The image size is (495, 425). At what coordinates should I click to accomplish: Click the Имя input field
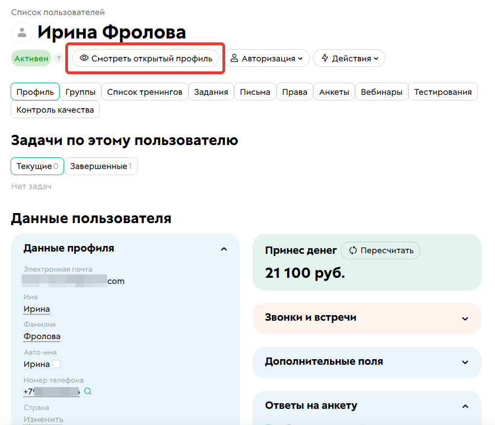click(36, 308)
